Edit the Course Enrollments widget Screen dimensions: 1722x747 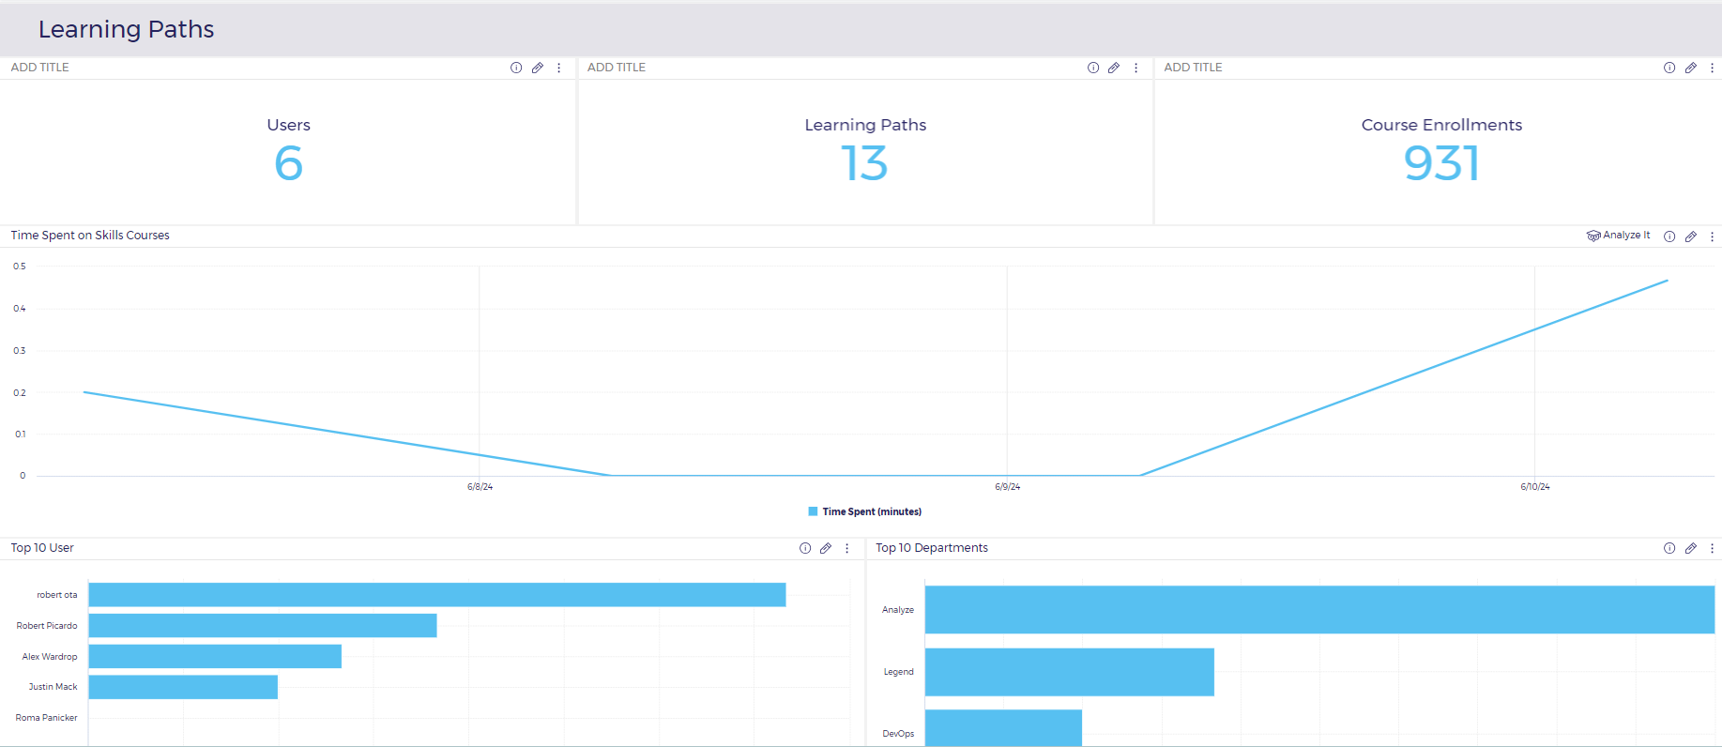pos(1690,68)
